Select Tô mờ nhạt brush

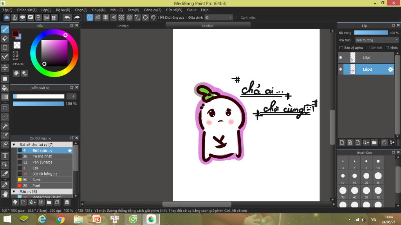click(45, 156)
